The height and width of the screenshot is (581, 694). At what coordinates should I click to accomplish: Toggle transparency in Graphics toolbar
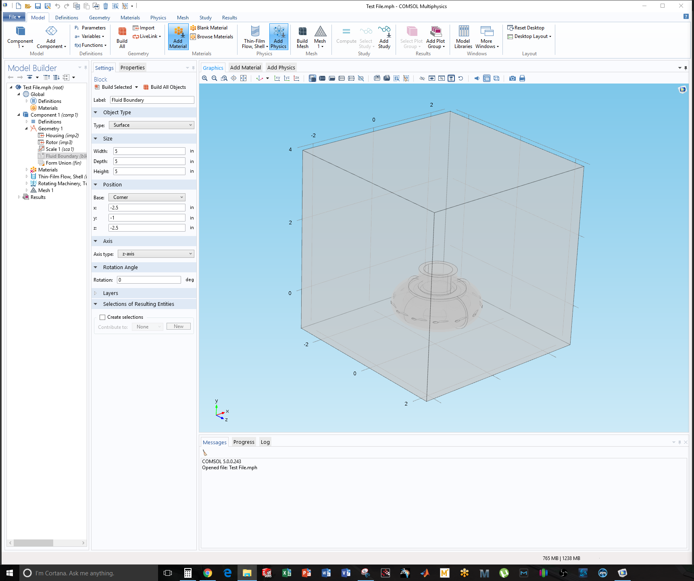pyautogui.click(x=487, y=78)
